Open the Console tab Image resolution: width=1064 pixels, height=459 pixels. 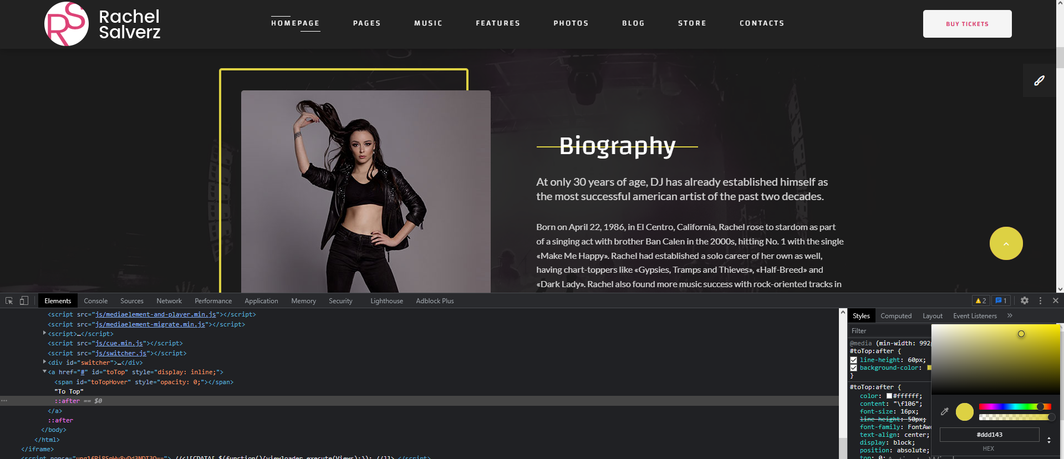(95, 301)
